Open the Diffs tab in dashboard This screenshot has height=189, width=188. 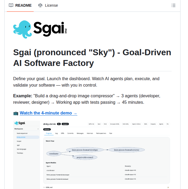(62, 133)
